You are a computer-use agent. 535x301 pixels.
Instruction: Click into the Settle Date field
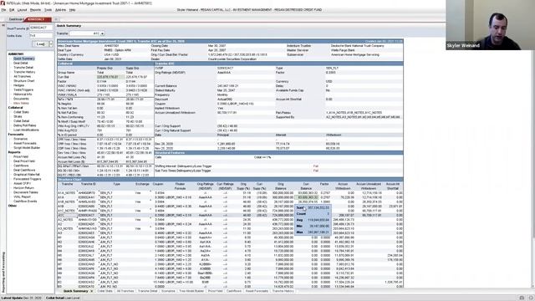click(41, 35)
